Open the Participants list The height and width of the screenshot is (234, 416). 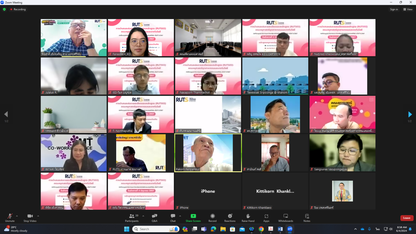point(132,217)
